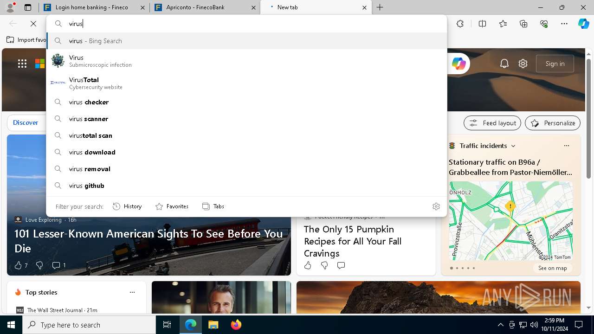
Task: Open The Only 15 Pumpkin Recipes article
Action: [x=353, y=241]
